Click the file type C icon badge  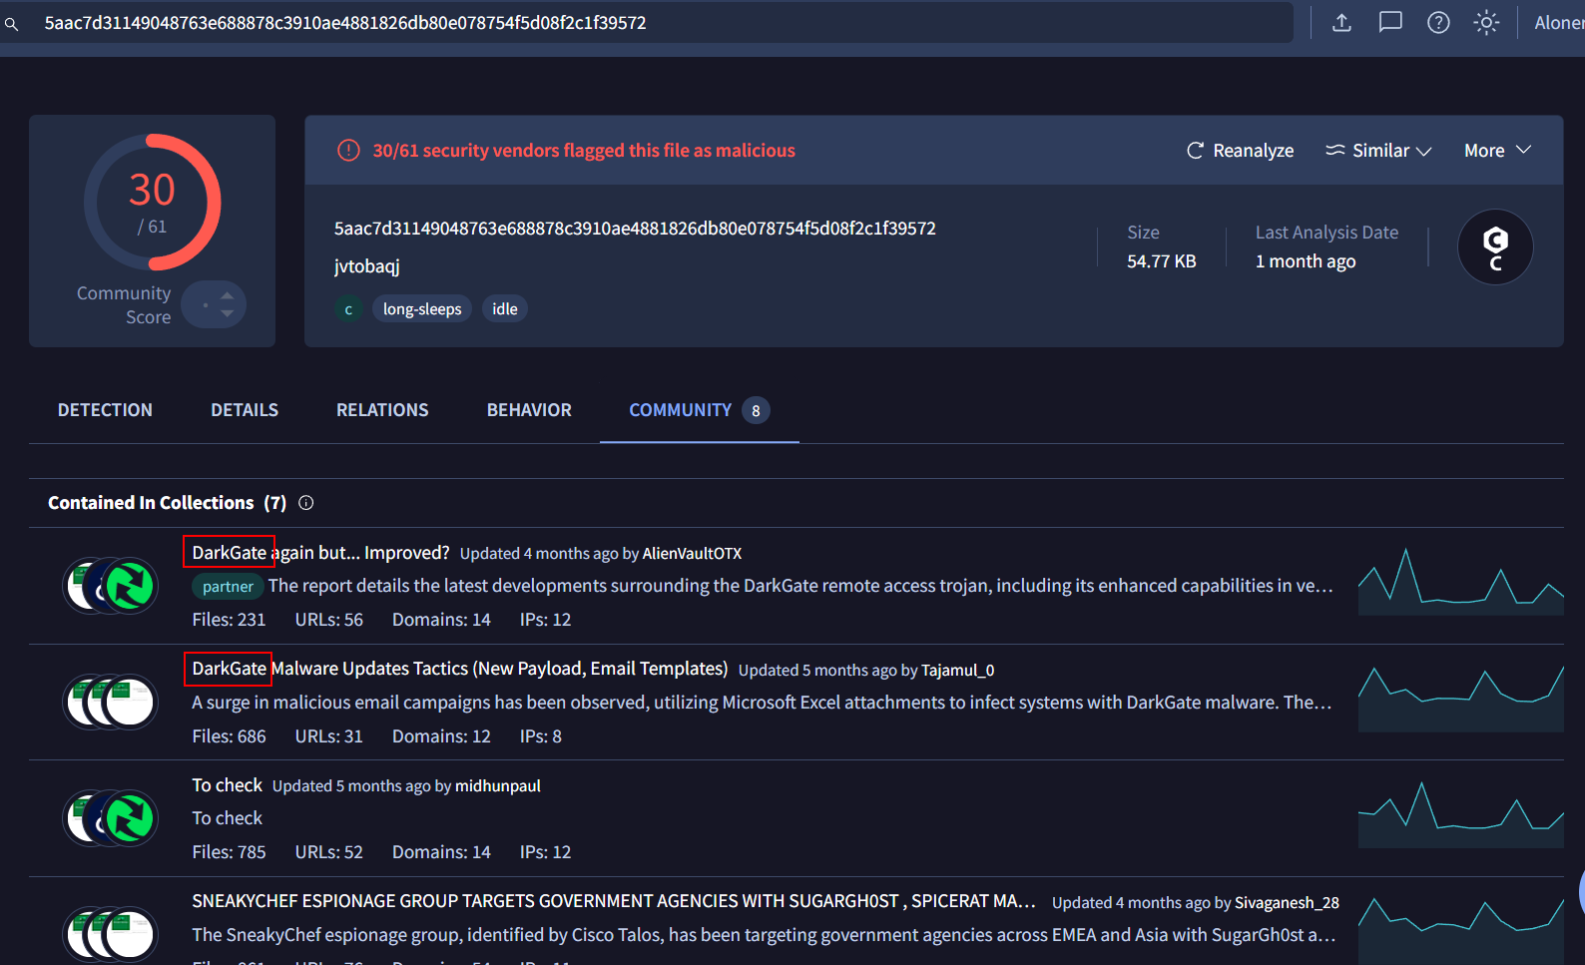click(1494, 247)
